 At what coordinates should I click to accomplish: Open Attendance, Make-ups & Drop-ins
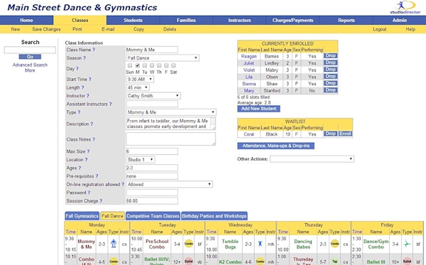[275, 146]
